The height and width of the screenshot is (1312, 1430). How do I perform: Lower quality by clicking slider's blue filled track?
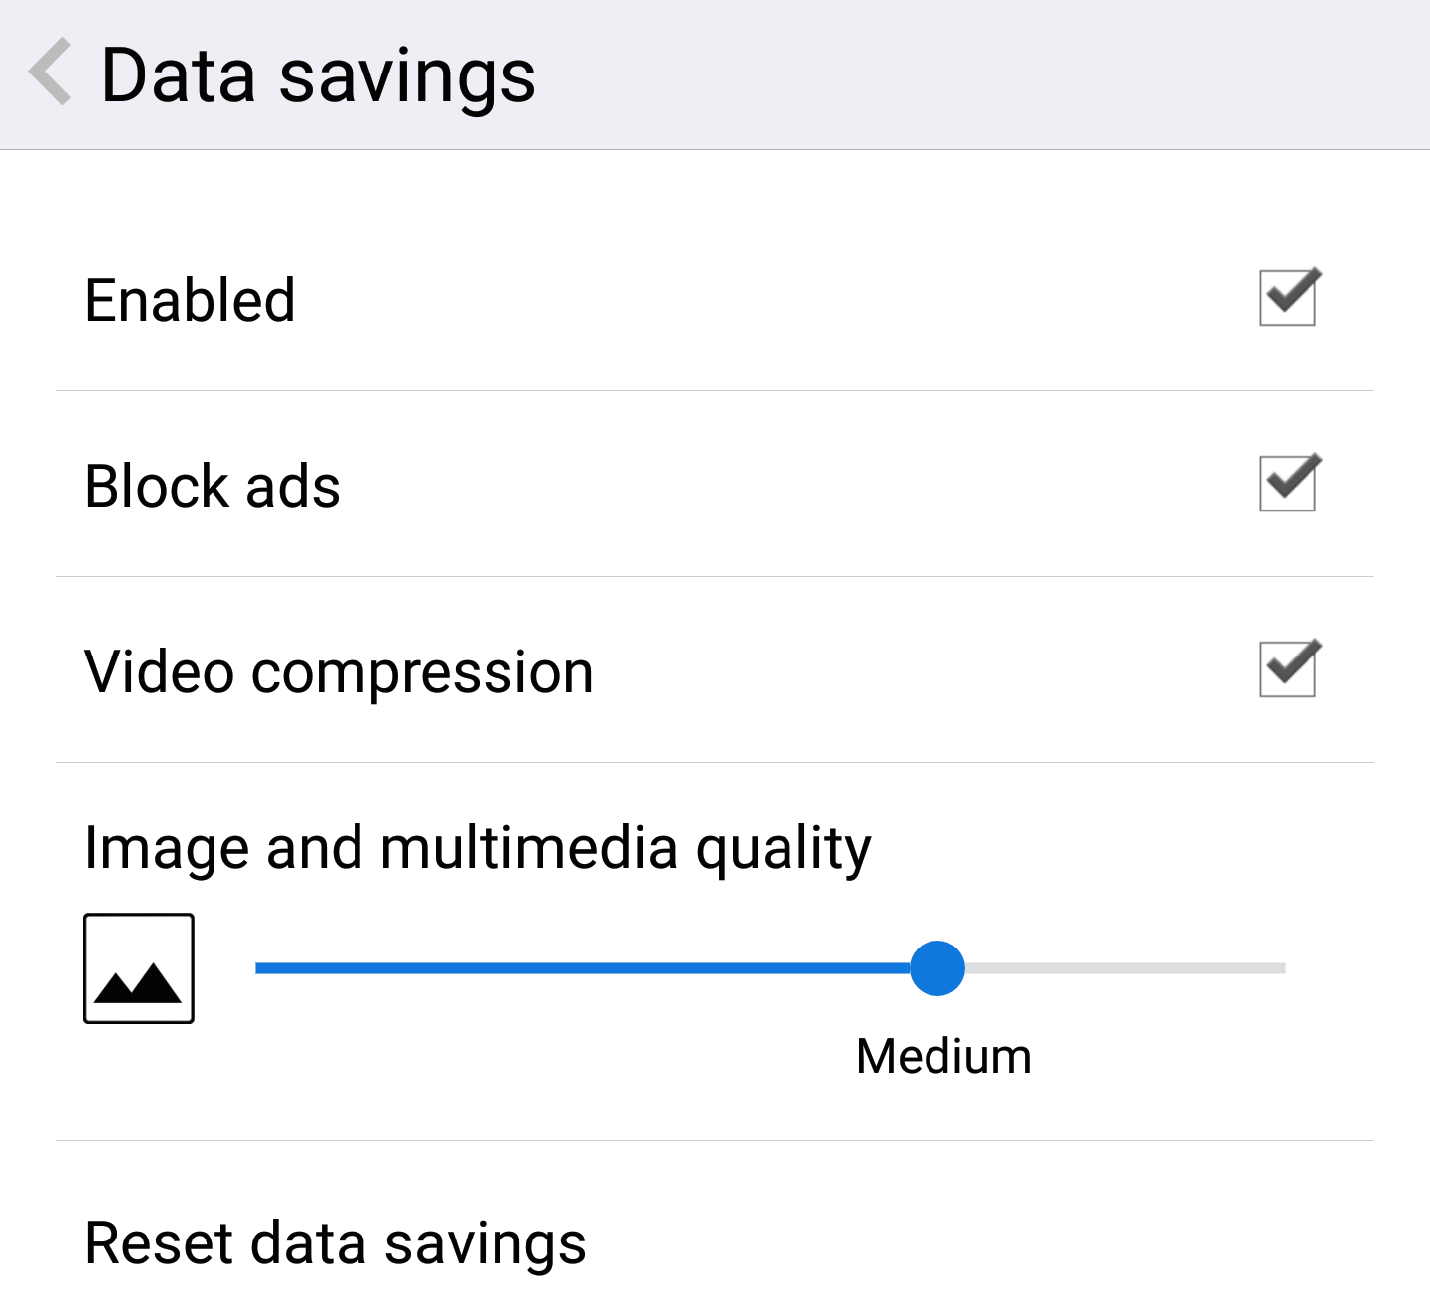[x=582, y=968]
